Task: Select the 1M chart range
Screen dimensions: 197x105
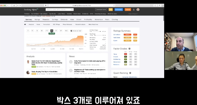Action: [37, 31]
